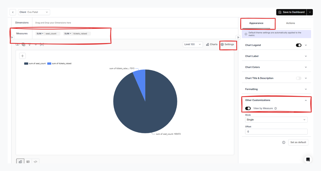Turn off View by Measure toggle

[248, 108]
